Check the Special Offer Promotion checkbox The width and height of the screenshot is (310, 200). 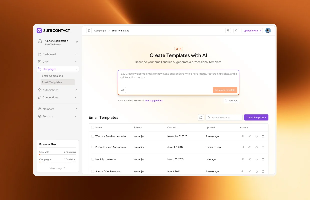point(93,171)
